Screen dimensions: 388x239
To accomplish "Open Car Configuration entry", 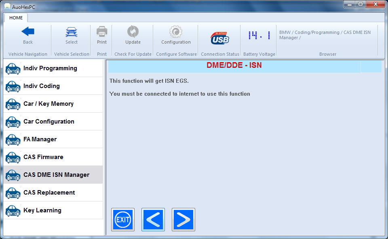I will (53, 122).
